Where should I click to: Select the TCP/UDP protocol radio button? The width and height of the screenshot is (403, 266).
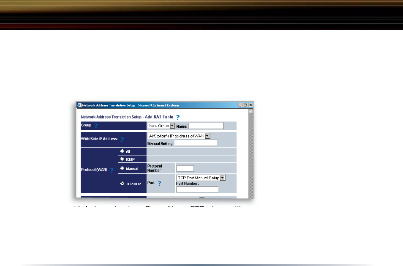(122, 184)
